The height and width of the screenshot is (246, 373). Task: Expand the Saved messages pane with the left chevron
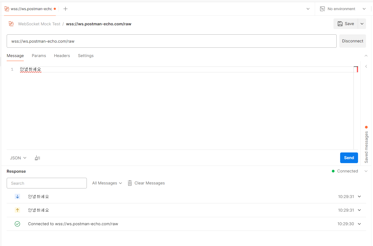pyautogui.click(x=366, y=66)
